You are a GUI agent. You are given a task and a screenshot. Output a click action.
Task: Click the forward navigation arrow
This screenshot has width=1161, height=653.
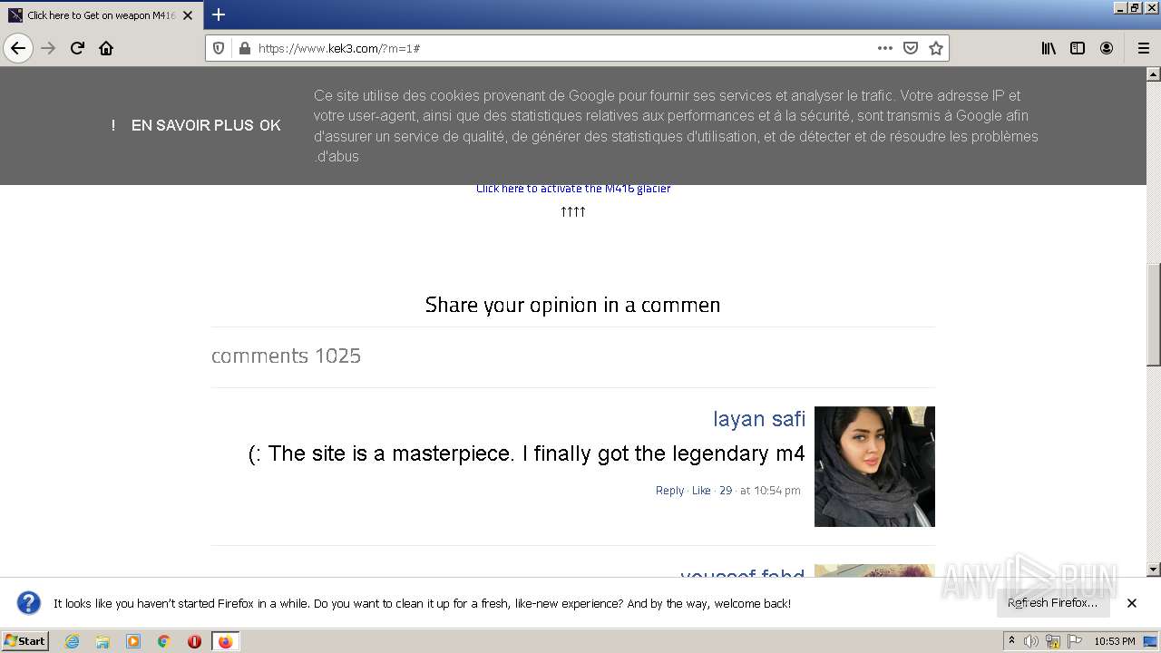tap(48, 48)
